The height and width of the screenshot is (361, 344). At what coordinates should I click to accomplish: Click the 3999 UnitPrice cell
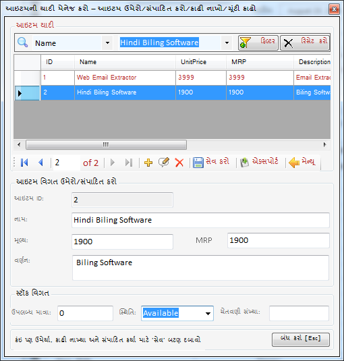pos(201,78)
